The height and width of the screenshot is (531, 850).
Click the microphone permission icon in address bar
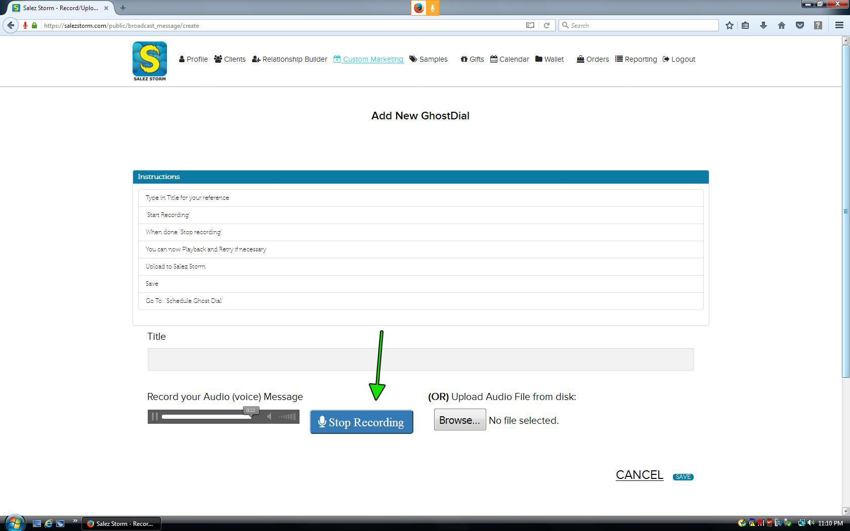[25, 25]
